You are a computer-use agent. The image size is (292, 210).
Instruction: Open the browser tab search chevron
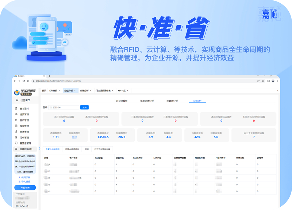click(258, 76)
